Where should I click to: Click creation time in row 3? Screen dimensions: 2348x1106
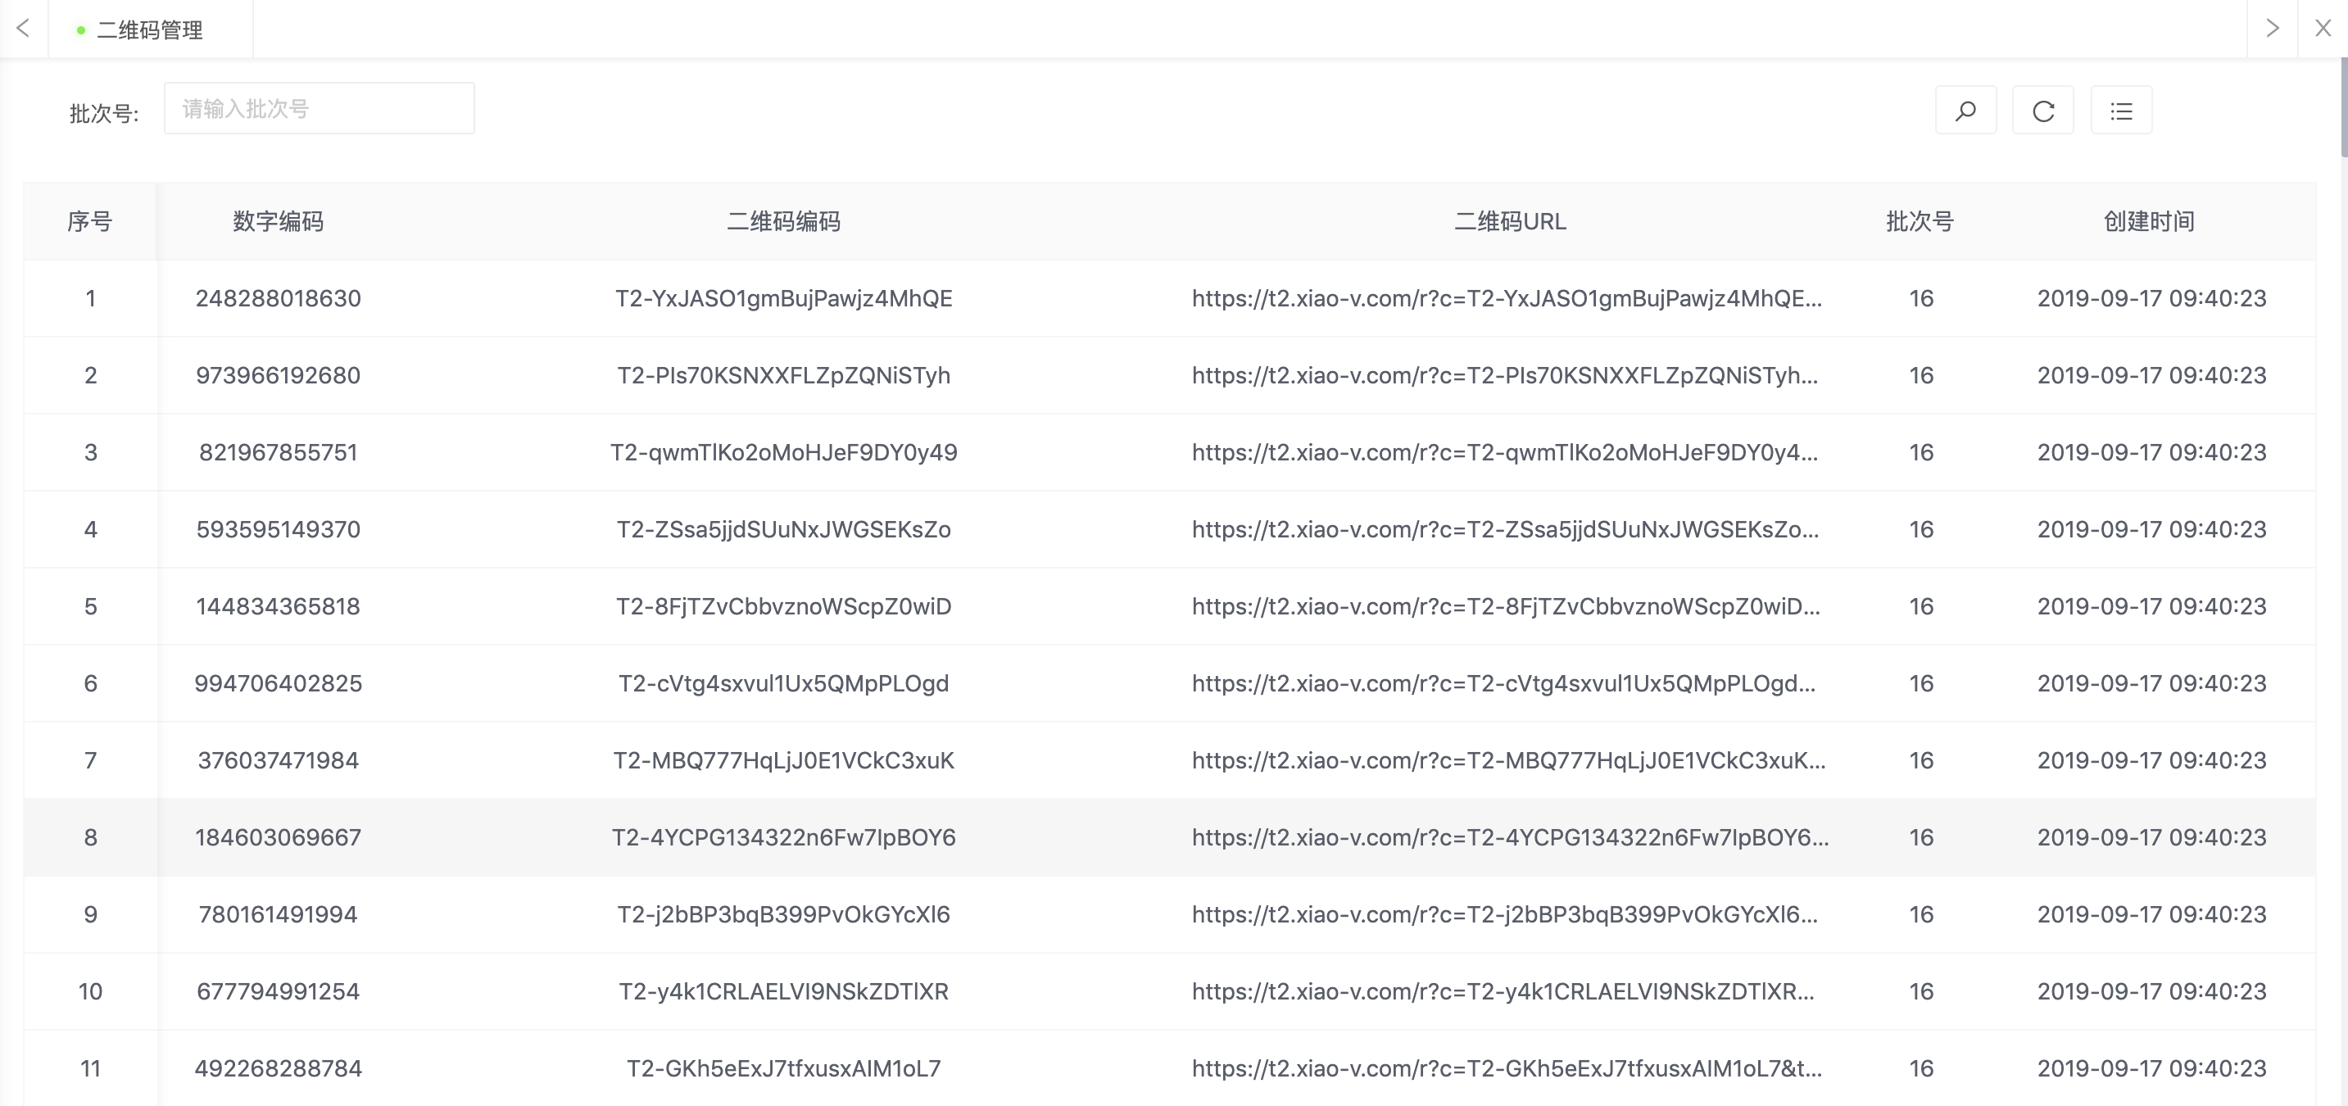2151,452
